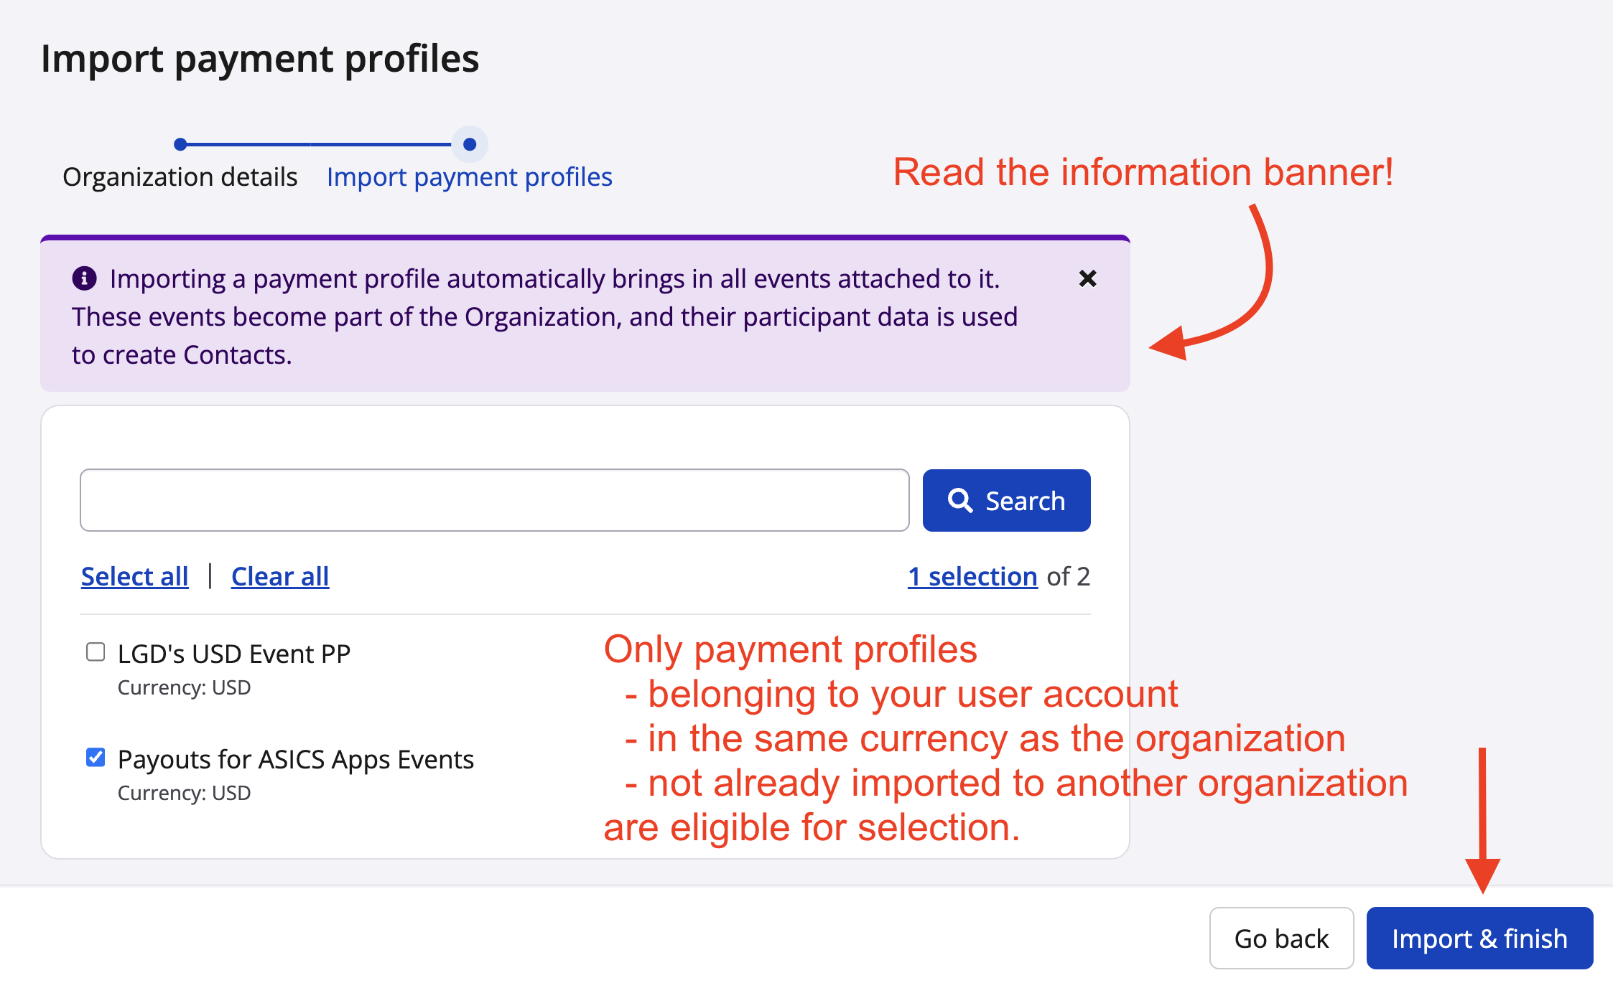Click the Import & finish button

tap(1479, 938)
